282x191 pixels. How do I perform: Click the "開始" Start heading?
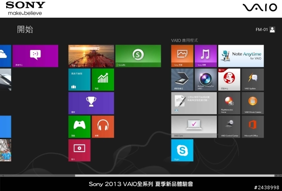click(x=25, y=29)
